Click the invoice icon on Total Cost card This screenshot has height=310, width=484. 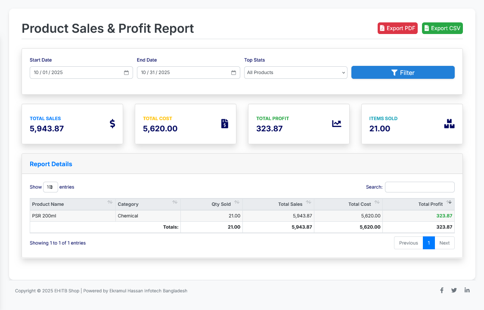pyautogui.click(x=225, y=124)
